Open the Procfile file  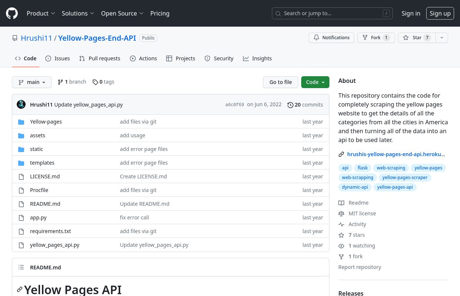coord(39,190)
